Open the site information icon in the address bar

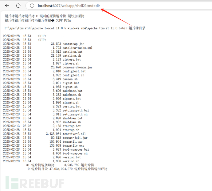click(x=32, y=6)
